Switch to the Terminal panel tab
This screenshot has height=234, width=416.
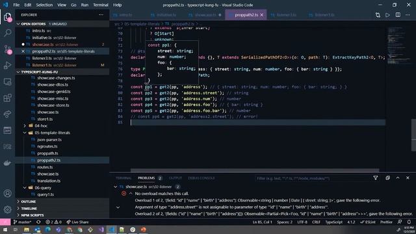[123, 178]
